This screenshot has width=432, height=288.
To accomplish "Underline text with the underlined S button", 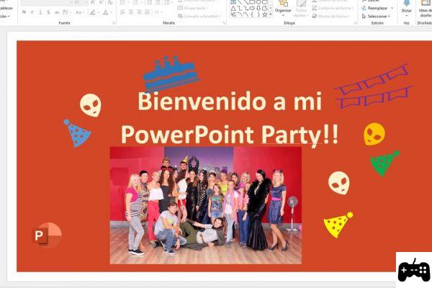I will point(40,12).
